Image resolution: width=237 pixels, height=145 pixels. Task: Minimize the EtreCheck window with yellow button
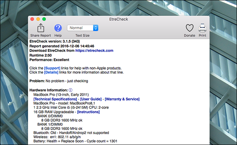click(38, 19)
